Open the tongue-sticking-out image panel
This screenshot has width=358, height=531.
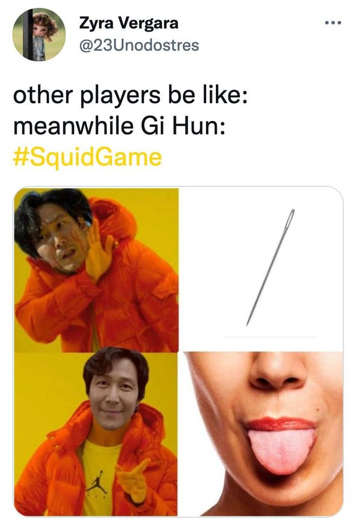point(261,434)
